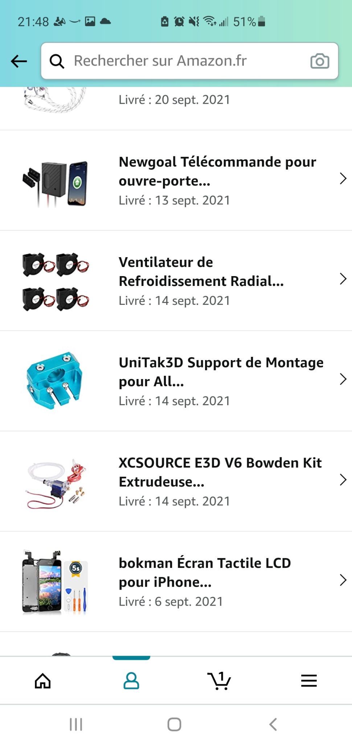Open the XCSOURCE E3D V6 Bowden Kit order
The image size is (352, 745).
click(x=176, y=481)
